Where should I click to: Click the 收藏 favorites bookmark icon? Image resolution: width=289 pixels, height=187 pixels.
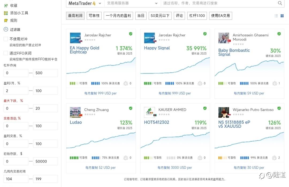pyautogui.click(x=6, y=5)
